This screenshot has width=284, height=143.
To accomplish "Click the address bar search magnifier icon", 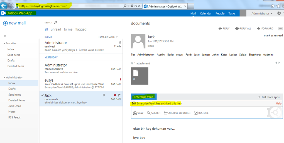I will pyautogui.click(x=125, y=6).
